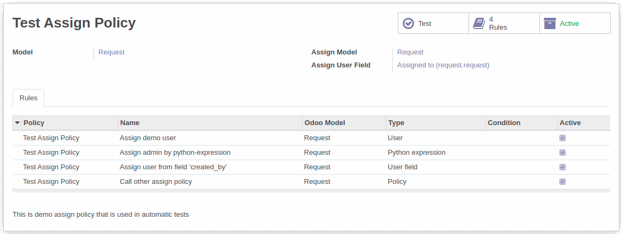Sort by the Active column header

584,123
